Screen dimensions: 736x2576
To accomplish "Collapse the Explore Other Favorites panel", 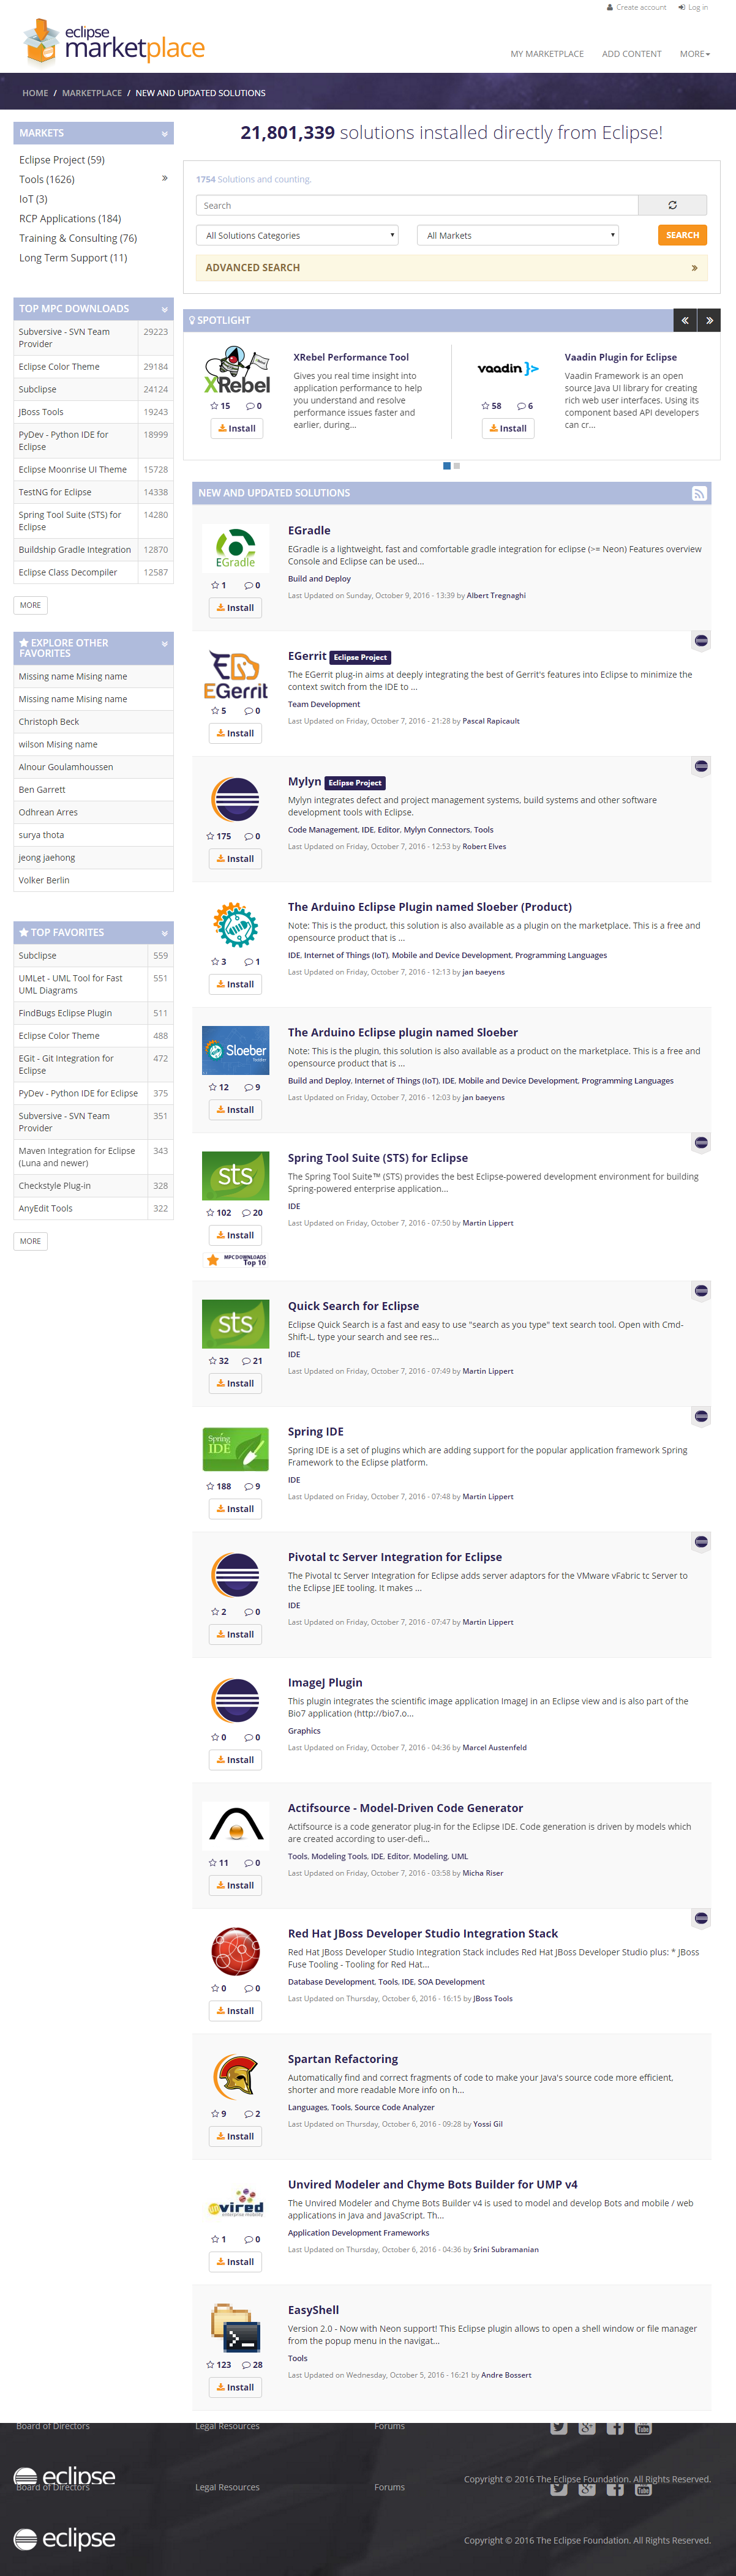I will 164,644.
